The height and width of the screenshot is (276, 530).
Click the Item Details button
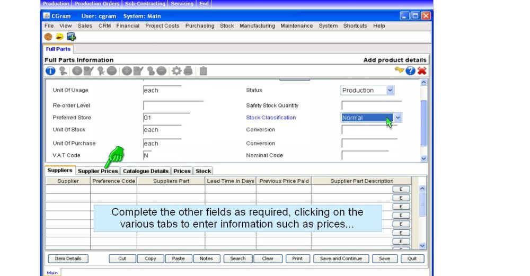click(x=68, y=259)
